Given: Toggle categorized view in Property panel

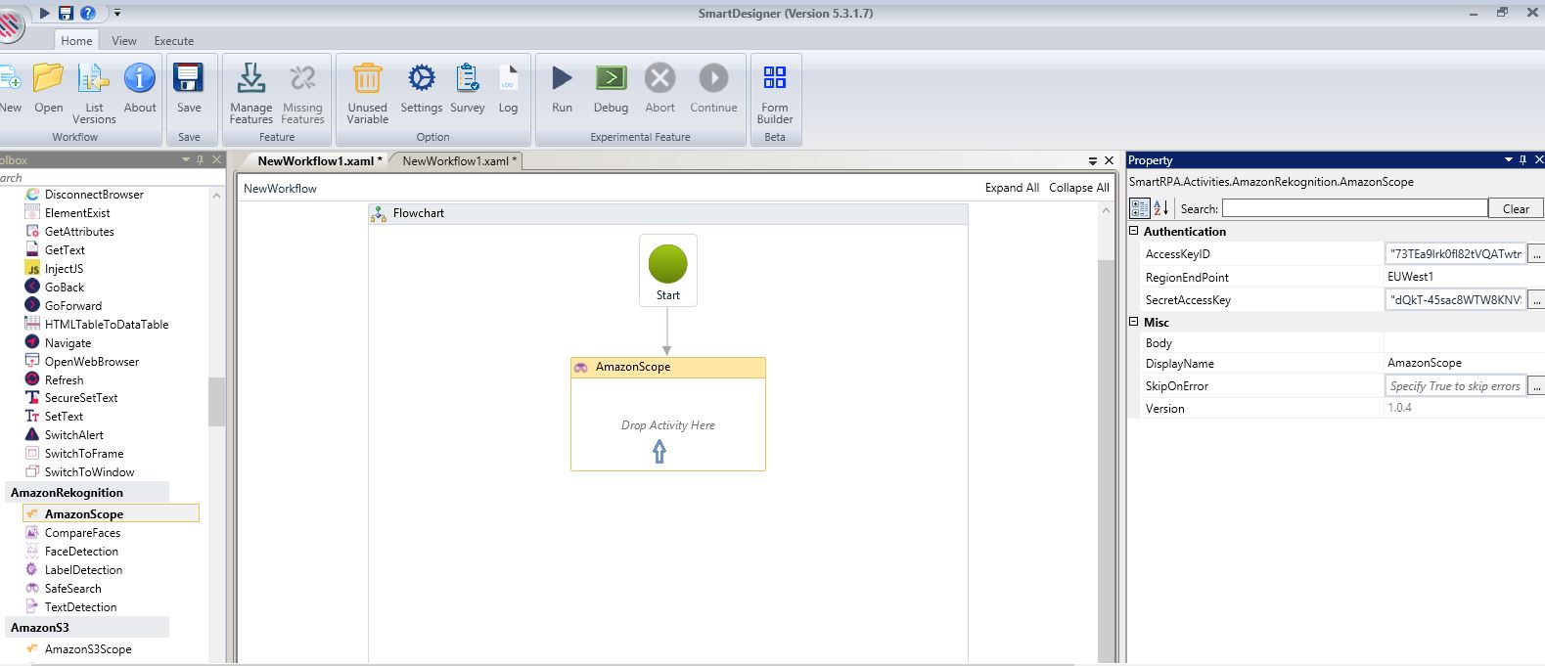Looking at the screenshot, I should tap(1139, 208).
